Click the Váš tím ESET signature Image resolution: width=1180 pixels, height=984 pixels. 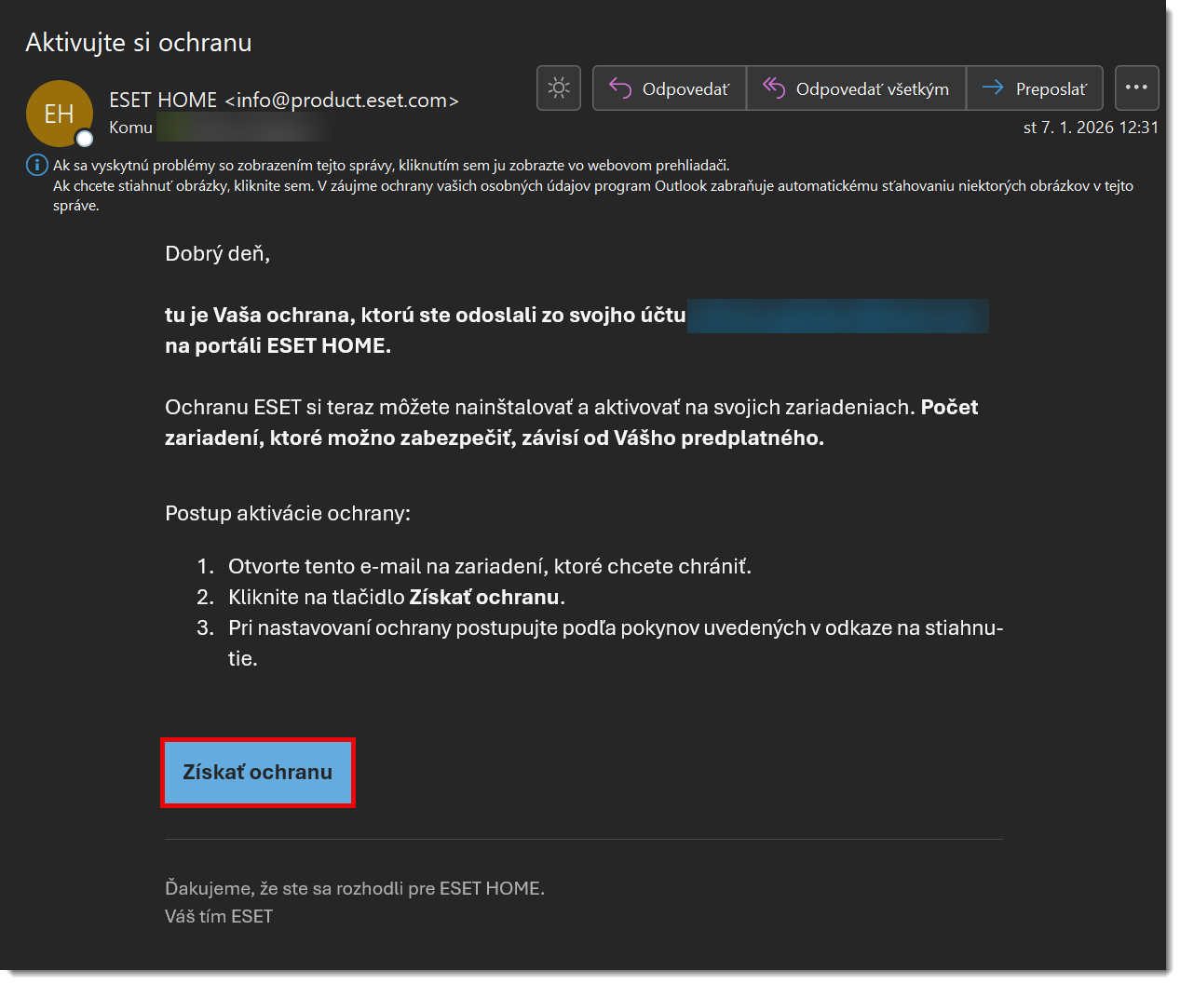[x=219, y=917]
